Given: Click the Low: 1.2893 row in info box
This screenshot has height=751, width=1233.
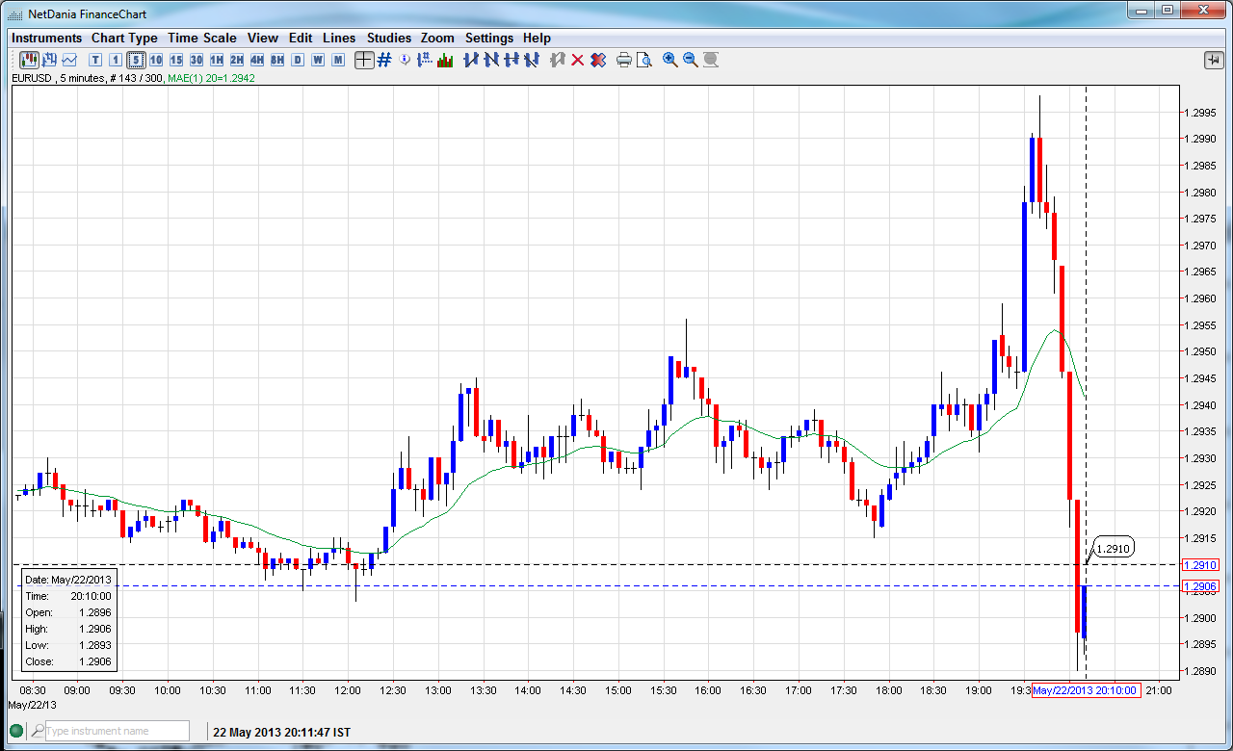Looking at the screenshot, I should tap(68, 645).
